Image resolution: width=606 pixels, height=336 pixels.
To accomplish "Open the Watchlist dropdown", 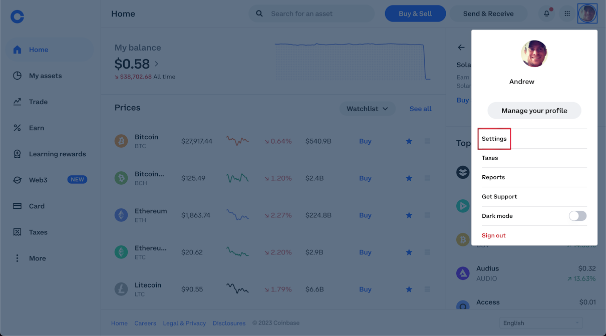I will 367,109.
